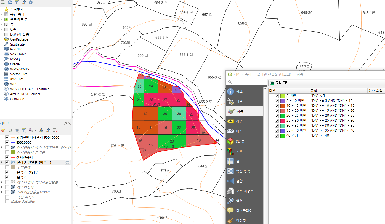Viewport: 385px width, 224px height.
Task: Toggle visibility of 범위로벡터자르기_F0010000 layer
Action: pos(7,137)
